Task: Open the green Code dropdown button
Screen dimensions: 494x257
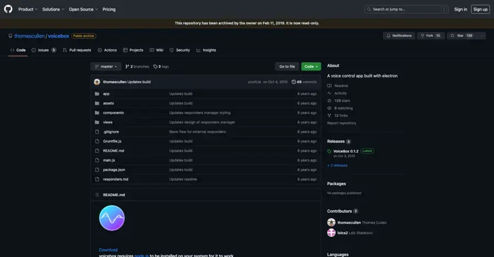Action: pyautogui.click(x=311, y=66)
